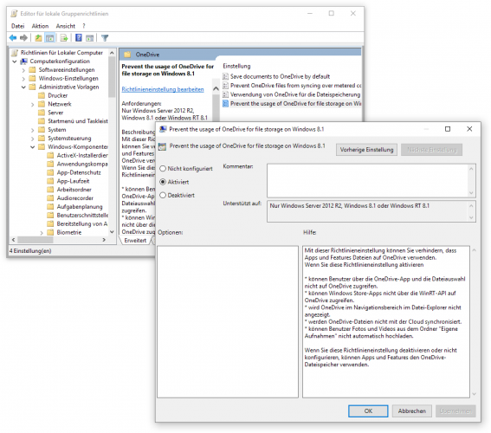
Task: Expand the Systemsteuerung node
Action: [x=33, y=139]
